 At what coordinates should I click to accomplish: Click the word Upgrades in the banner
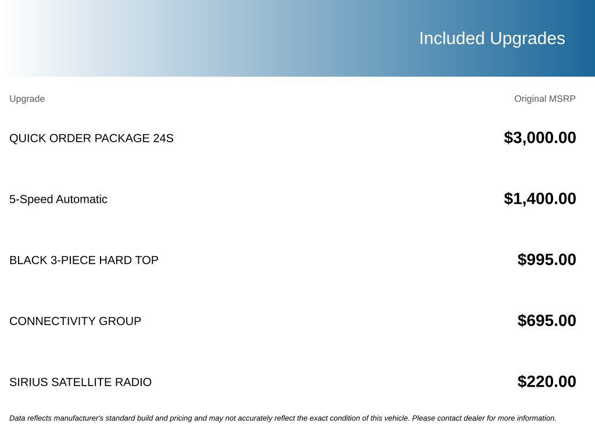(528, 39)
